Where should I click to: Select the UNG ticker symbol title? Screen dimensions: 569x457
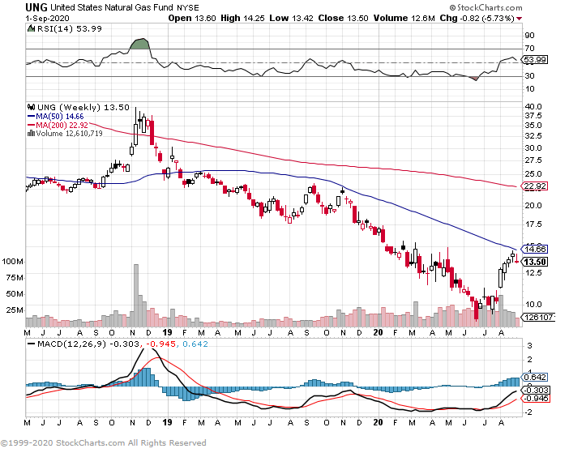pos(36,7)
